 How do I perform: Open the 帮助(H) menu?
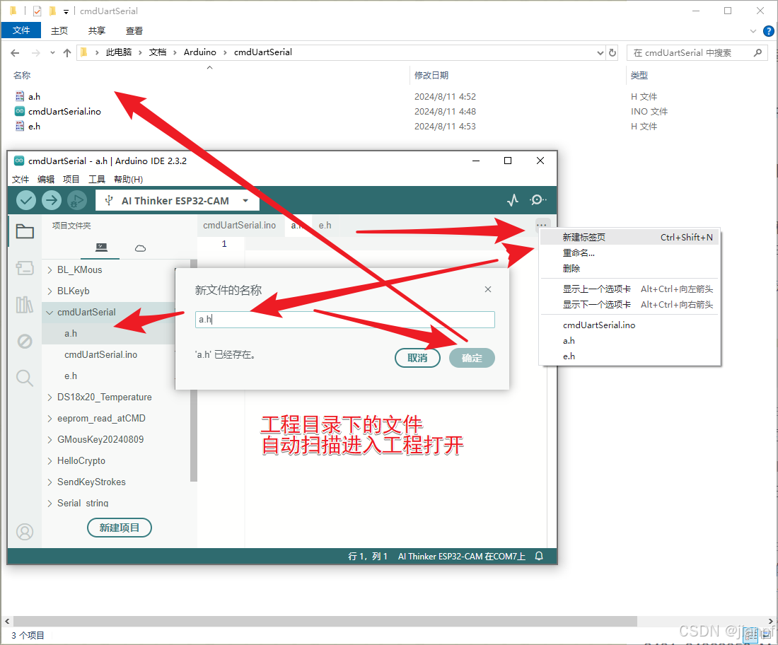coord(129,179)
